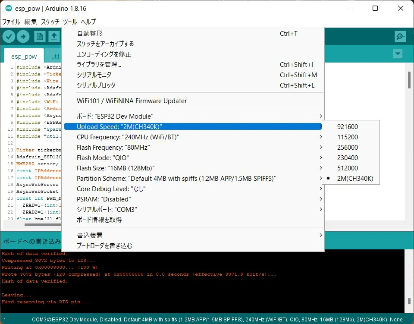Click the ボードへの書き込み status message

point(32,241)
